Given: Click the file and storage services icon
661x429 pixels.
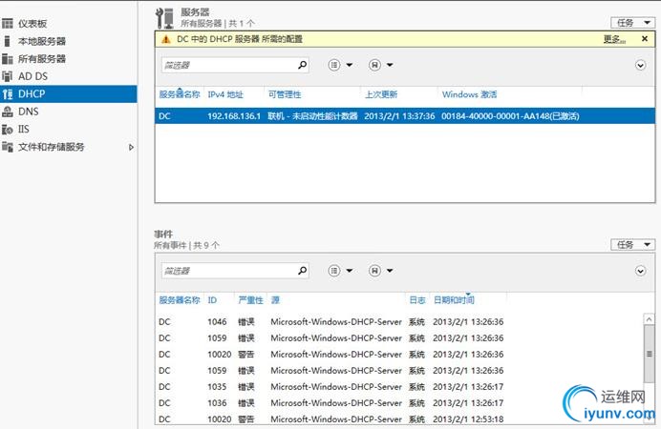Looking at the screenshot, I should (x=8, y=147).
